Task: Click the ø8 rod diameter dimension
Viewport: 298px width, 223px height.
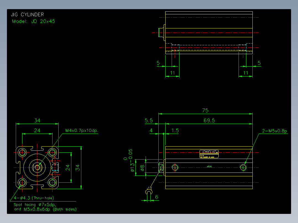Action: tap(142, 168)
